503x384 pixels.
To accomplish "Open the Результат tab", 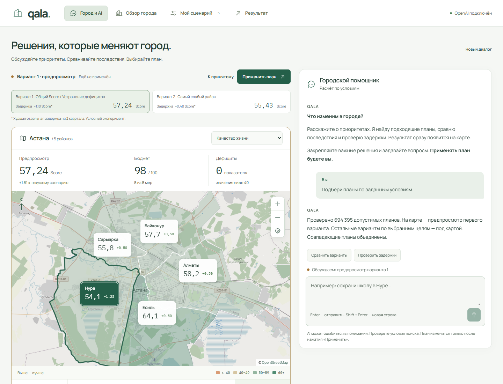I will click(251, 13).
